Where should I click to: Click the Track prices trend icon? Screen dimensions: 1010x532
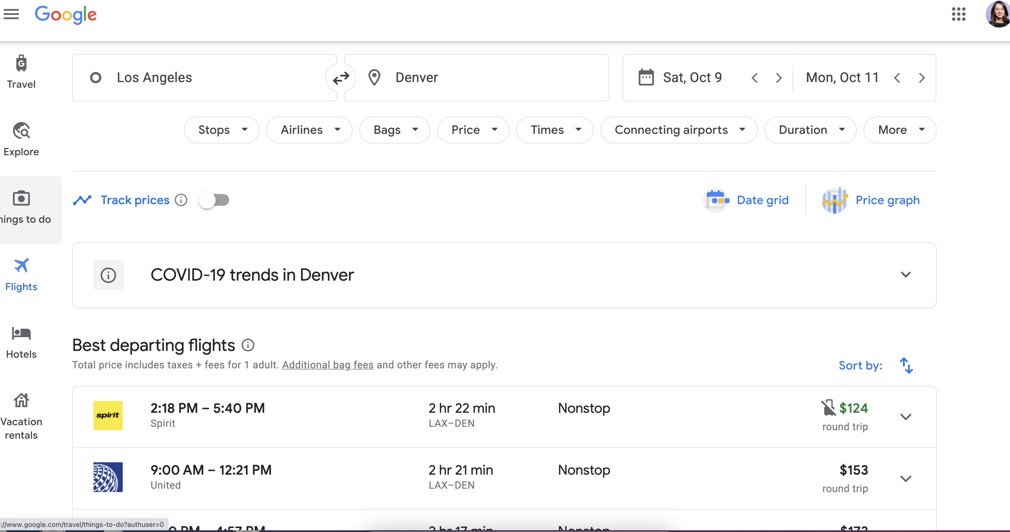pos(82,200)
